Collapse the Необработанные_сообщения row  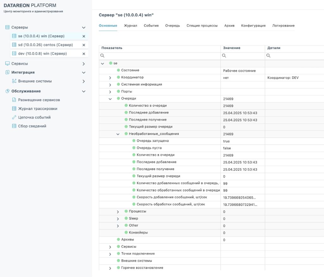coord(118,134)
